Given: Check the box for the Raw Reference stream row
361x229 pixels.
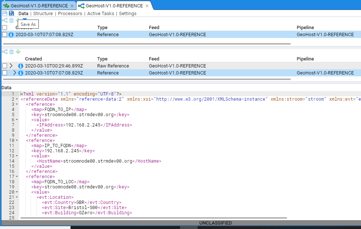Looking at the screenshot, I should pyautogui.click(x=4, y=66).
